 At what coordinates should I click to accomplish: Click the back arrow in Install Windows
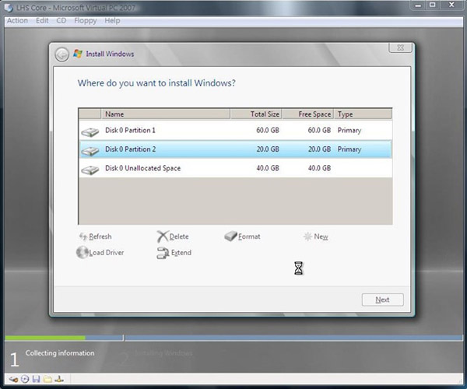[61, 54]
